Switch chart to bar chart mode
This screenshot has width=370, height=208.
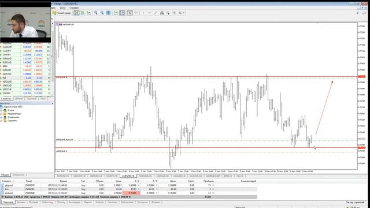click(x=76, y=13)
